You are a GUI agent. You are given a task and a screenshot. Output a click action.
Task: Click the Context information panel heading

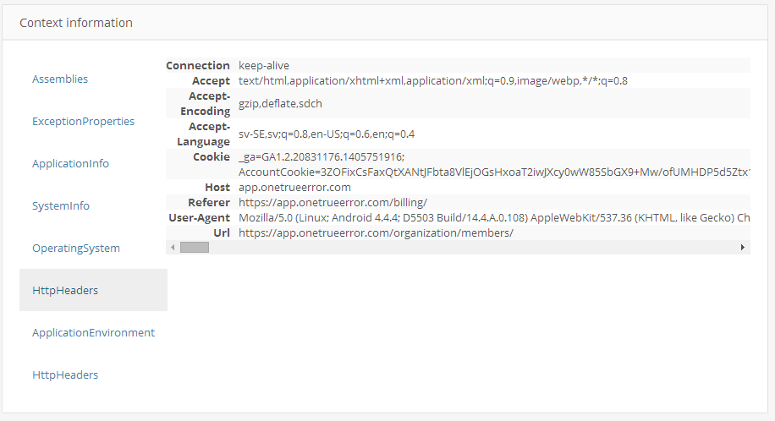(x=76, y=23)
